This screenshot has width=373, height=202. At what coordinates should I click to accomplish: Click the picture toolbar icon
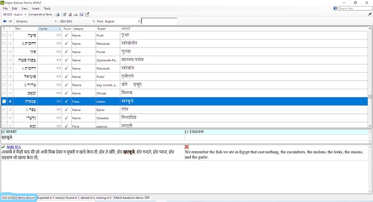point(81,15)
